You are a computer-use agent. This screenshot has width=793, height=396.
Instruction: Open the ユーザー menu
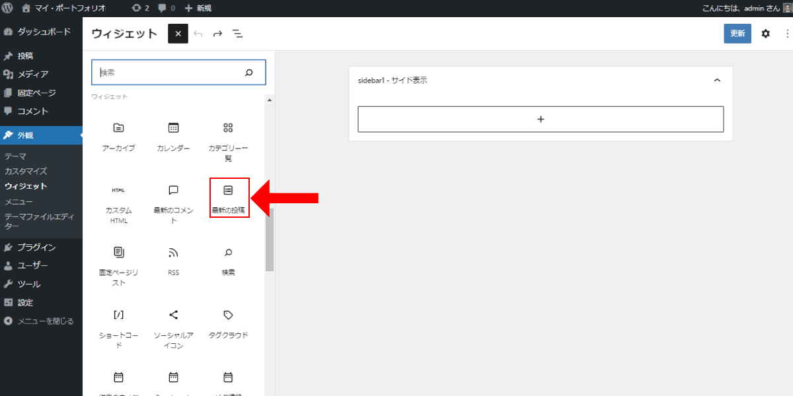pyautogui.click(x=41, y=266)
